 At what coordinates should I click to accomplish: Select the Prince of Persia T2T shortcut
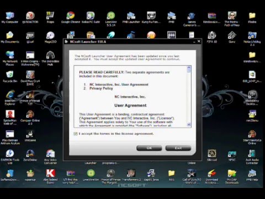click(30, 98)
